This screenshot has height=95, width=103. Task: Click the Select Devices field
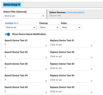pos(75,14)
